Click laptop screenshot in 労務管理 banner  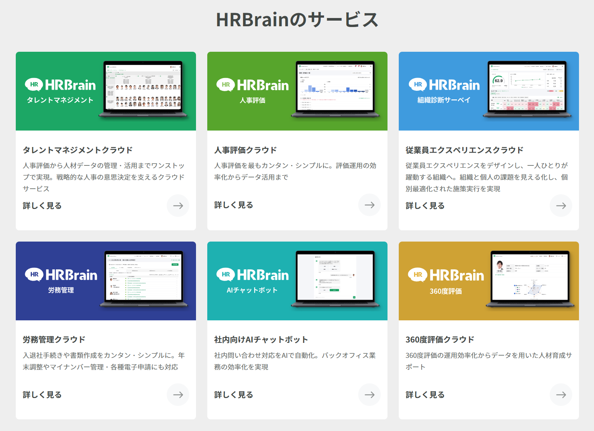coord(144,278)
